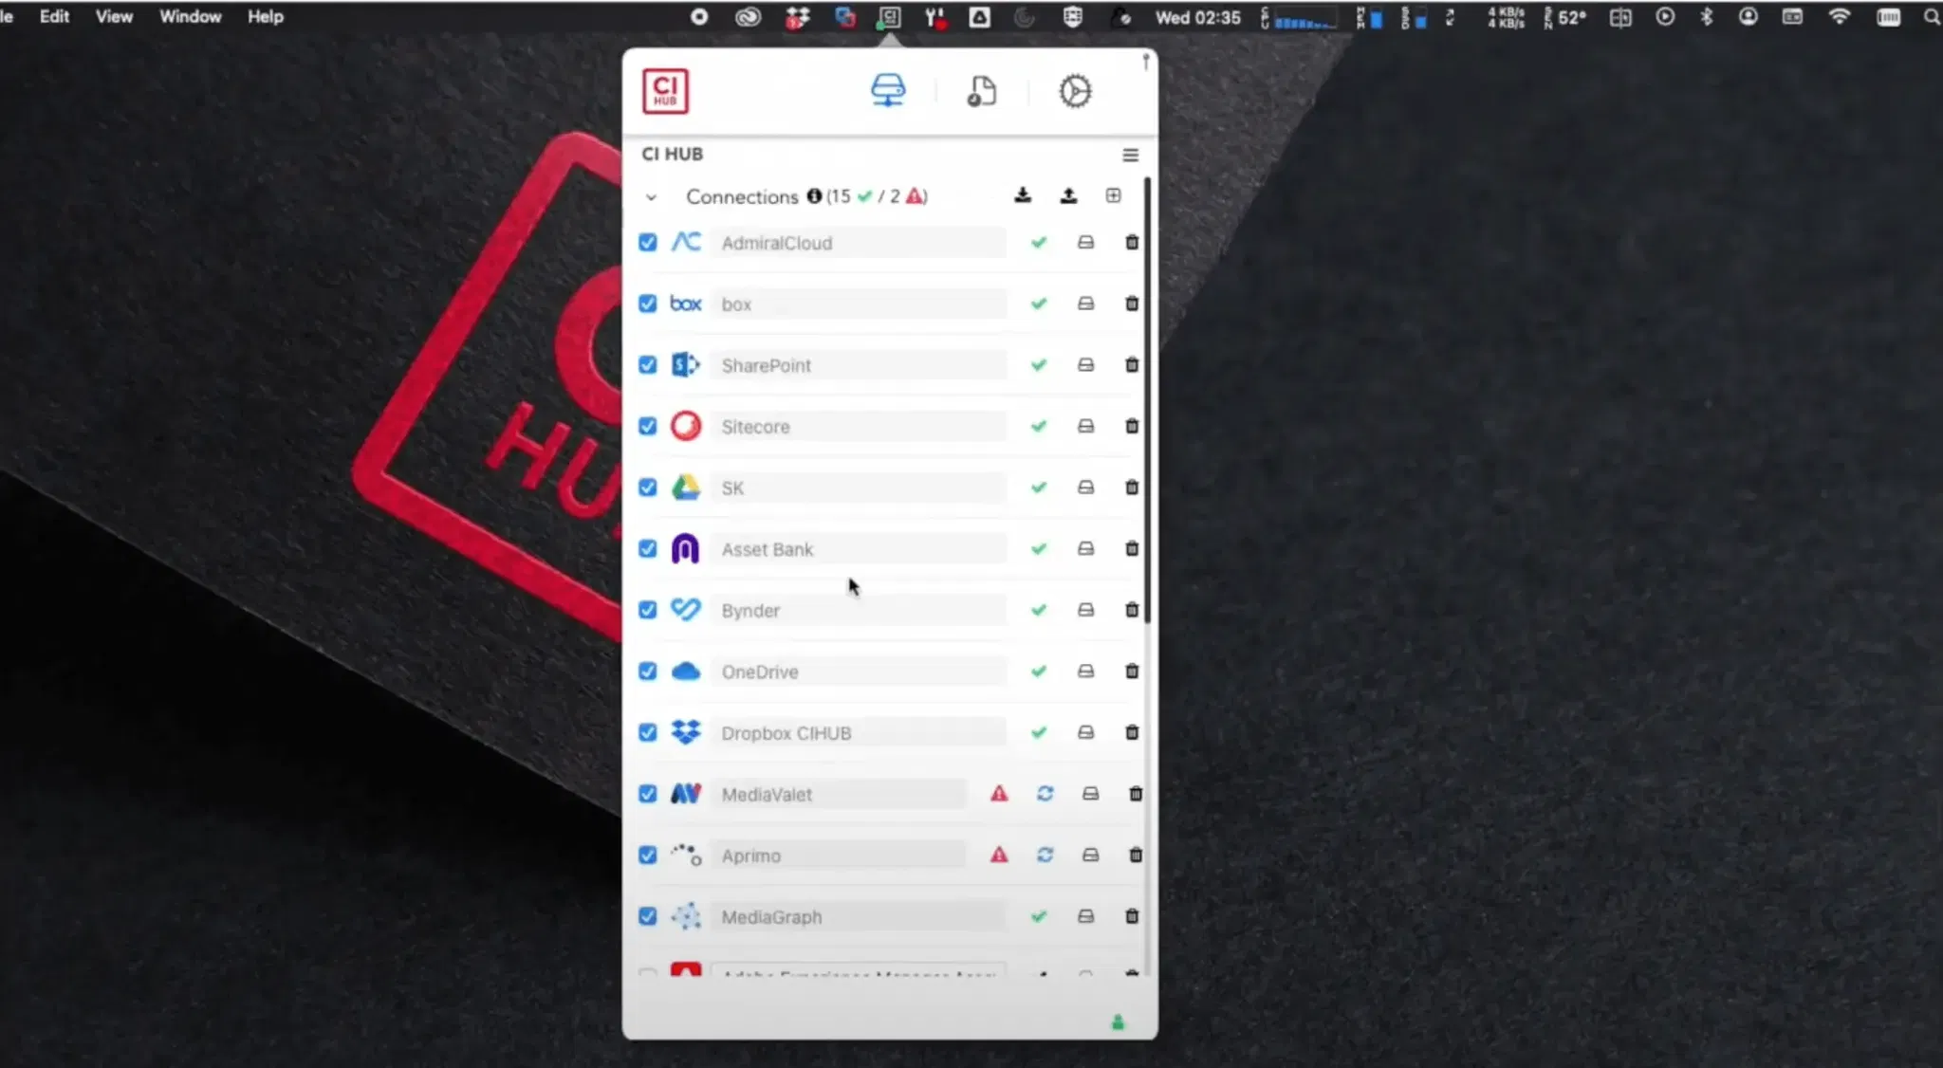1943x1068 pixels.
Task: Click the Connections info icon
Action: (814, 196)
